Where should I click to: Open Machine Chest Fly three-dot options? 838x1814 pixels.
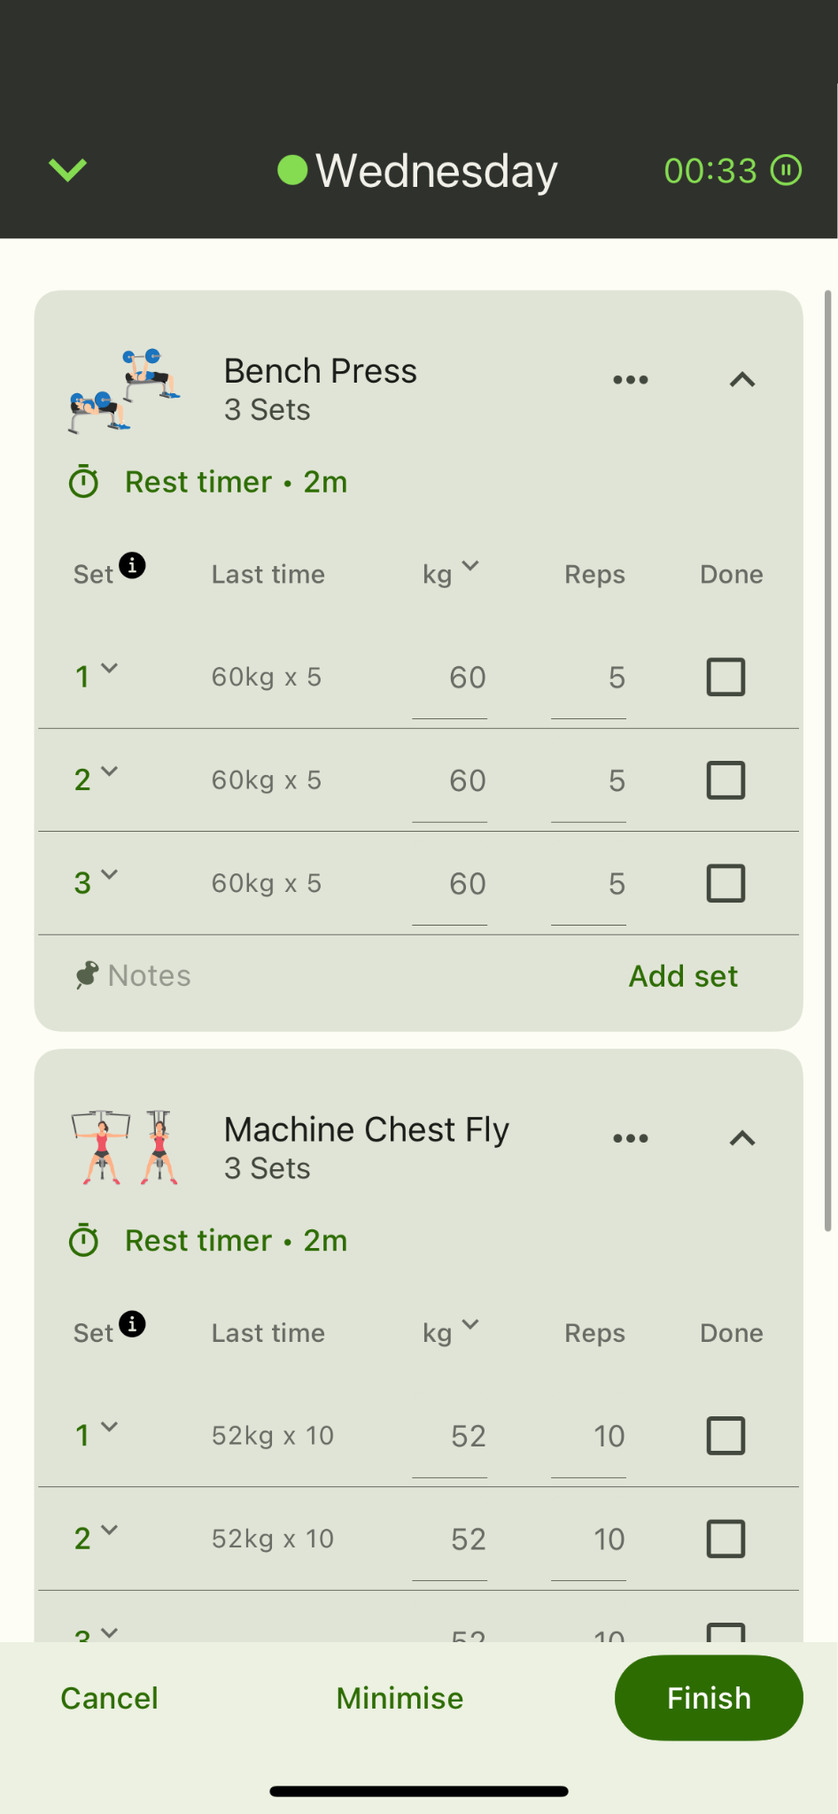[x=631, y=1139]
